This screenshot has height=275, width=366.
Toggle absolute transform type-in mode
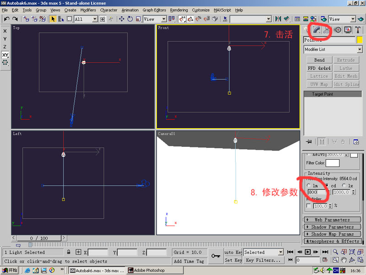click(x=78, y=252)
